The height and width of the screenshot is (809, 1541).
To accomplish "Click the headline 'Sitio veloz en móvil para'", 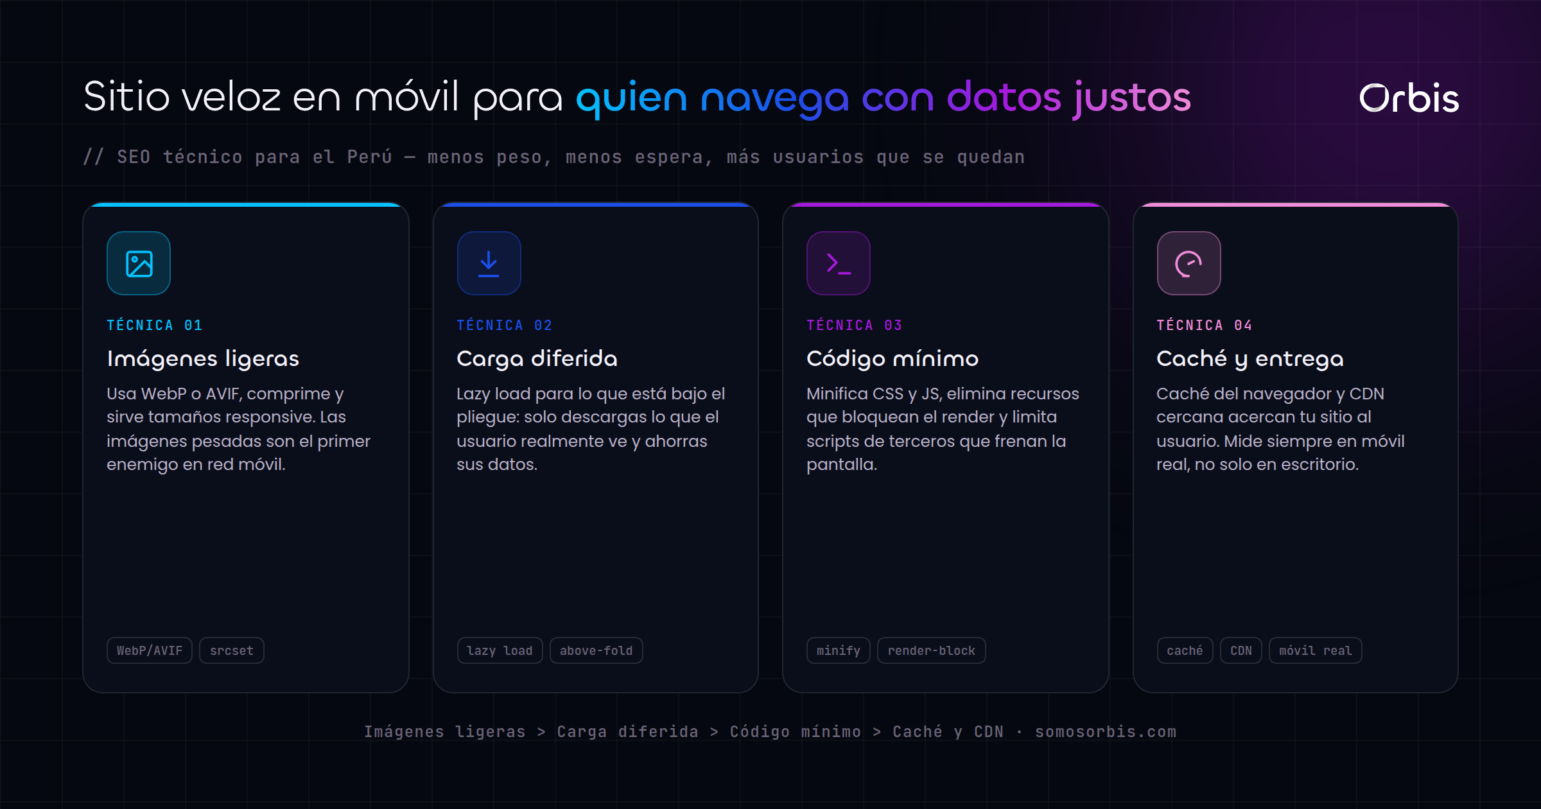I will click(x=323, y=98).
